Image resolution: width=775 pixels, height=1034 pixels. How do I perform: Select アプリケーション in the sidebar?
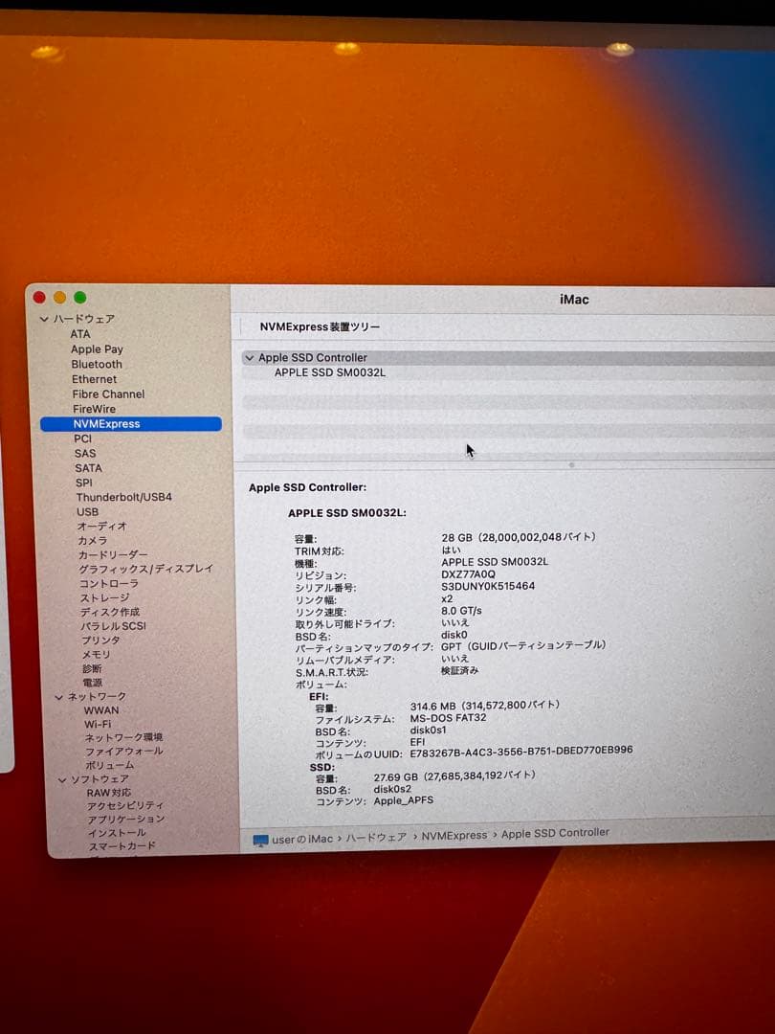pos(126,819)
